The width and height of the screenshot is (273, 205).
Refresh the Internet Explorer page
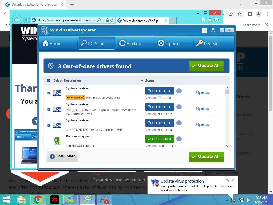[x=112, y=20]
